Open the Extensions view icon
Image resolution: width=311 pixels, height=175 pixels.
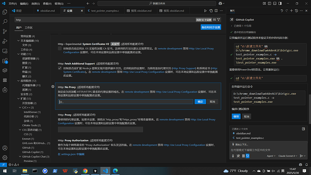point(5,61)
